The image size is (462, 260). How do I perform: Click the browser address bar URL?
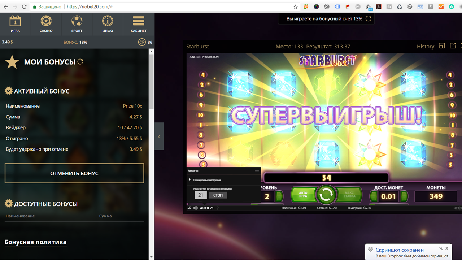point(90,7)
